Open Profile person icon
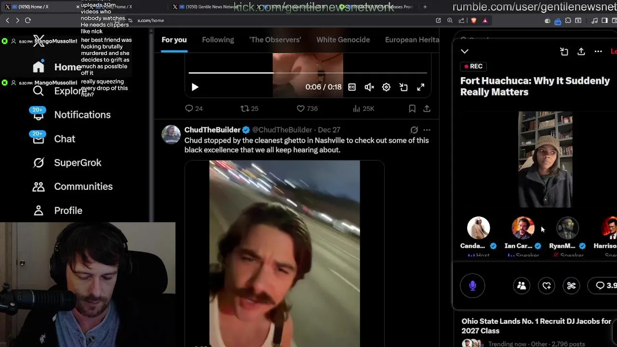The height and width of the screenshot is (347, 617). [39, 211]
